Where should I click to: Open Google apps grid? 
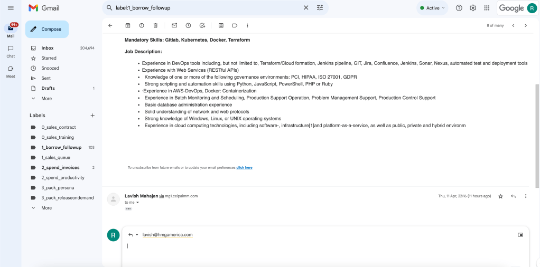pos(487,8)
